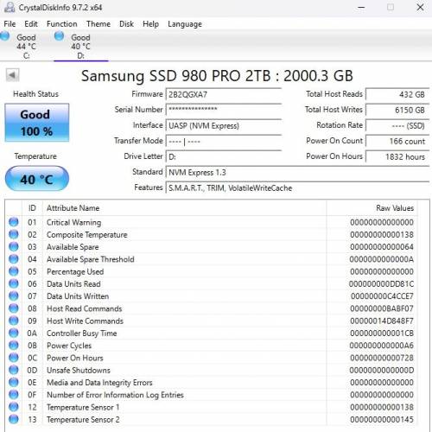
Task: Click status orb for Unsafe Shutdowns row
Action: 14,370
